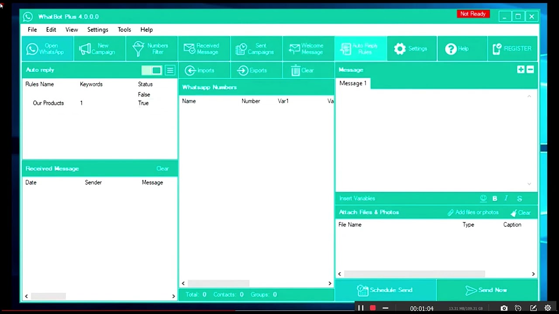Open WhatsApp from the toolbar
Image resolution: width=559 pixels, height=314 pixels.
pyautogui.click(x=47, y=49)
